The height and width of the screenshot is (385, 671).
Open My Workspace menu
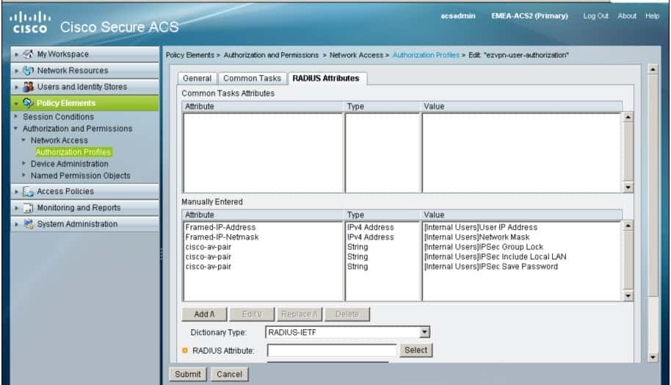(x=84, y=54)
